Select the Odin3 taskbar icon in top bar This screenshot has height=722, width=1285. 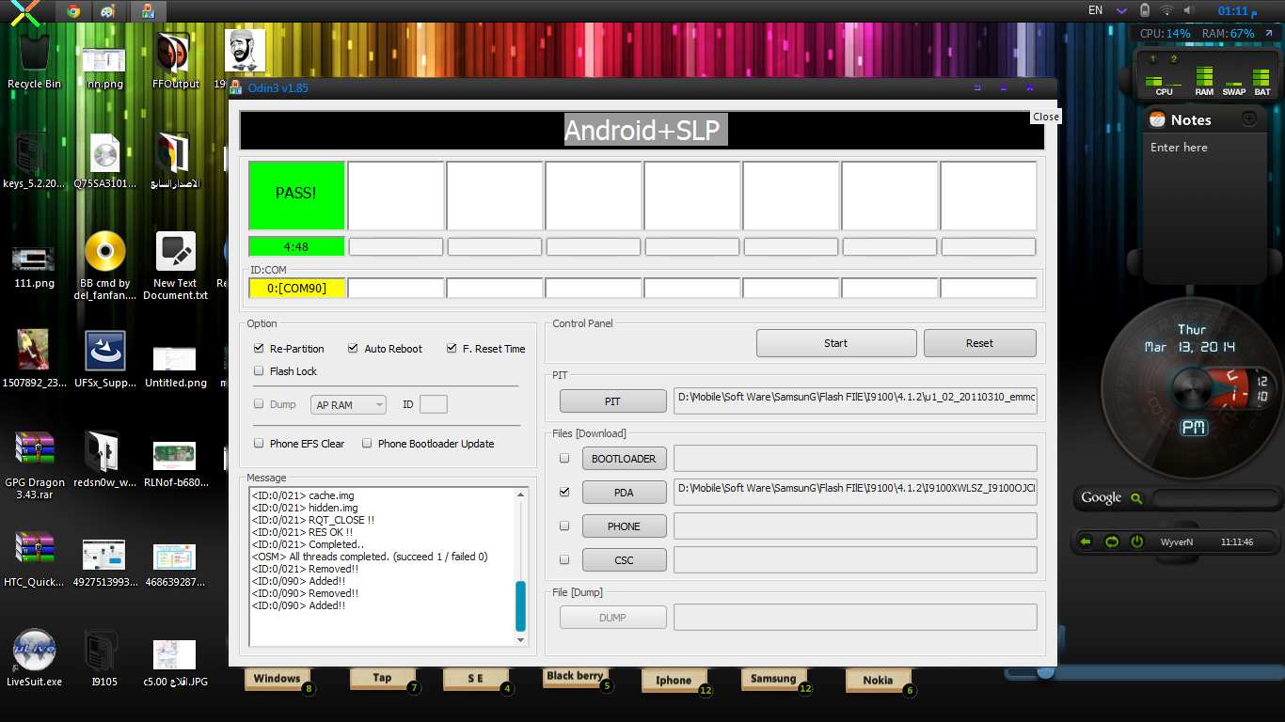pyautogui.click(x=148, y=11)
